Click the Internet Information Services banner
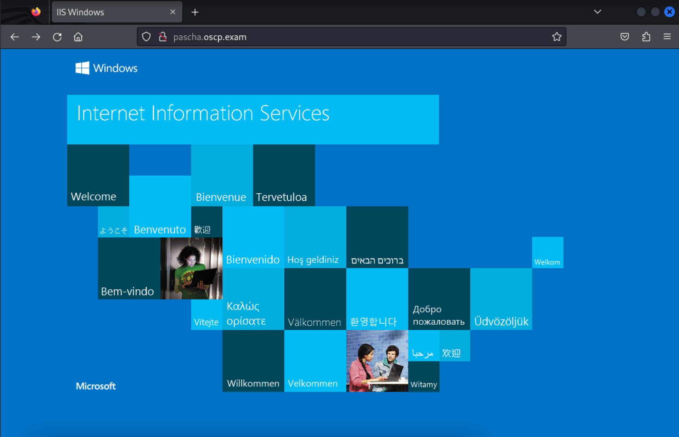This screenshot has width=679, height=437. [253, 119]
